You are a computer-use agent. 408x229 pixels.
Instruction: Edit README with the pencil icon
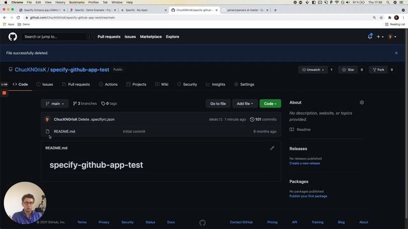click(272, 148)
